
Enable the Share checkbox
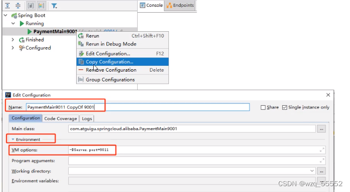(263, 108)
